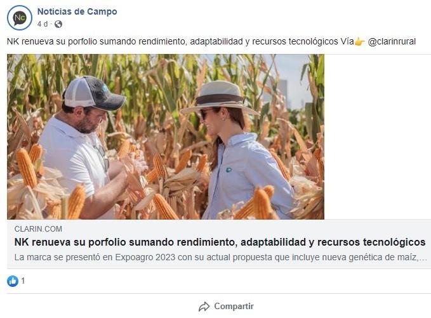Open the post via the 4 d timestamp

point(43,24)
